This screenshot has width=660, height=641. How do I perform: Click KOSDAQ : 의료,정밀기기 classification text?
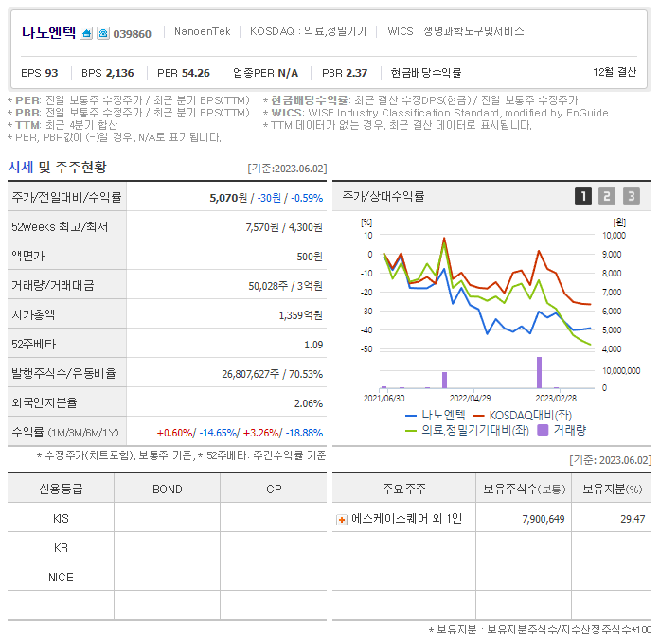pyautogui.click(x=308, y=31)
